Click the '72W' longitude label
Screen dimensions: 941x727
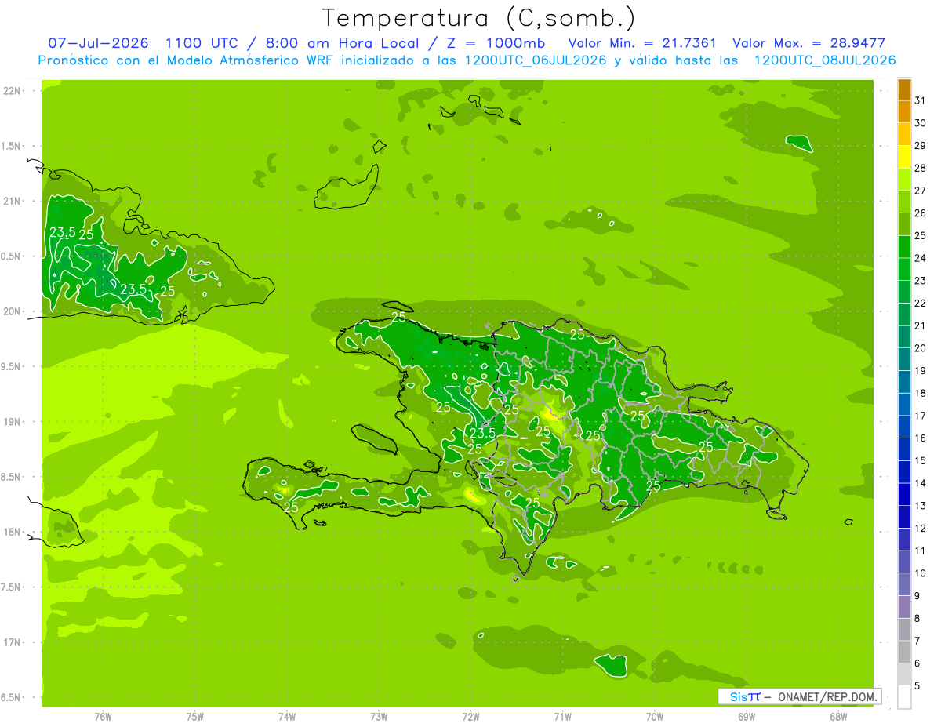click(x=471, y=717)
